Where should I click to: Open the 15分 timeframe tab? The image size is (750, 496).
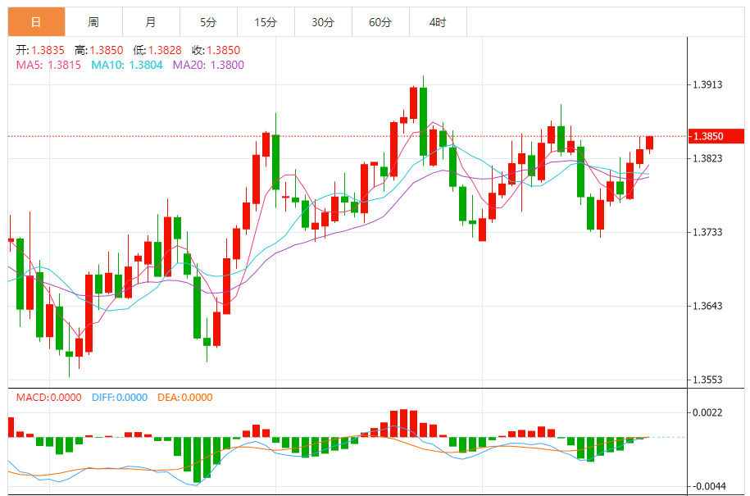266,22
